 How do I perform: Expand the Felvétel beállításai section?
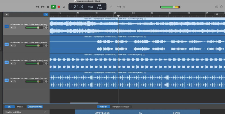click(x=45, y=112)
